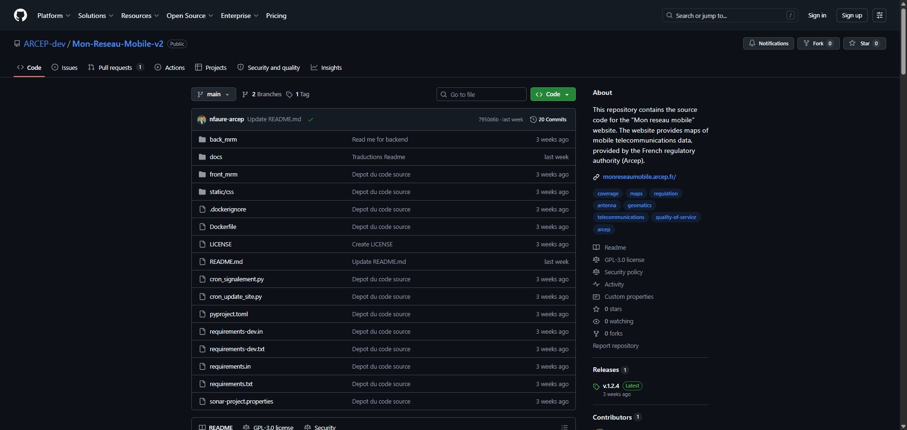
Task: Switch to the Insights tab
Action: click(326, 67)
